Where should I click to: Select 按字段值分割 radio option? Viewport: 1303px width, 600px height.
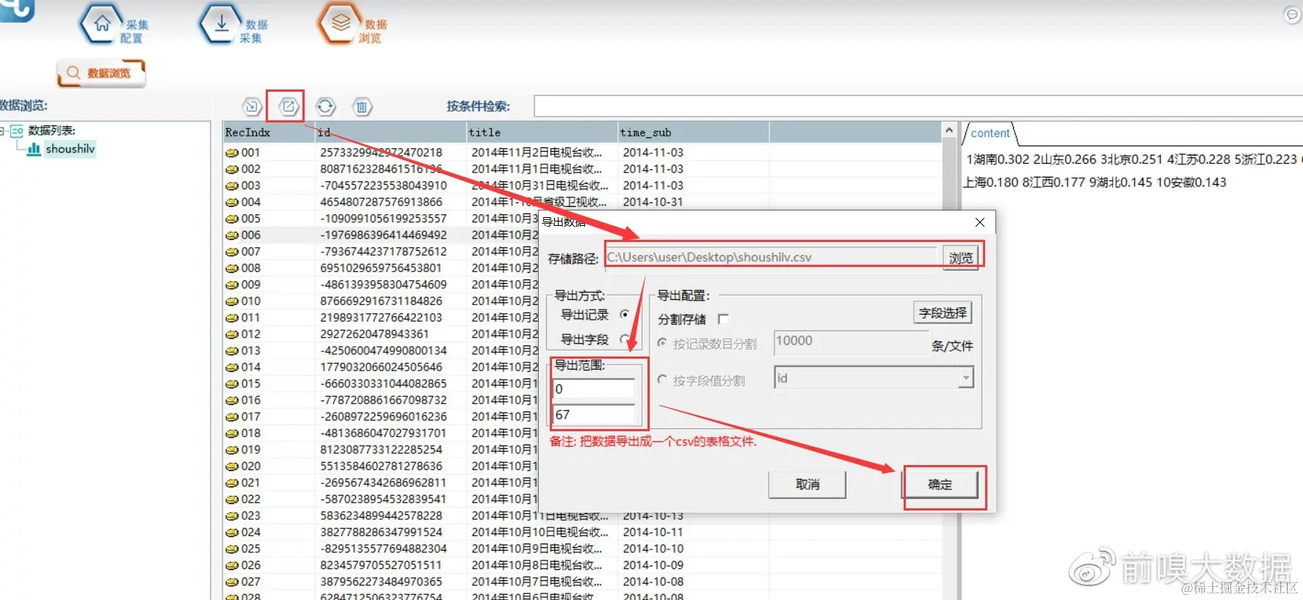pos(662,380)
